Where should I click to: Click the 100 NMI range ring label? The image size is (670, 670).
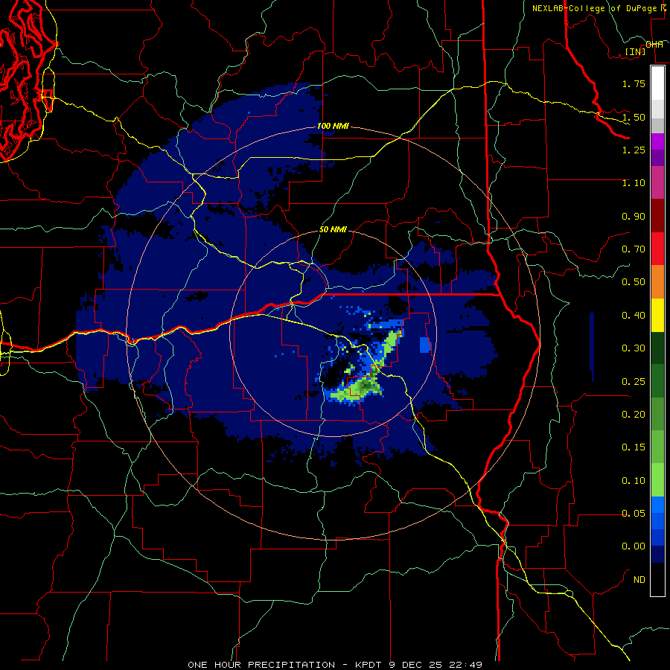[x=333, y=127]
